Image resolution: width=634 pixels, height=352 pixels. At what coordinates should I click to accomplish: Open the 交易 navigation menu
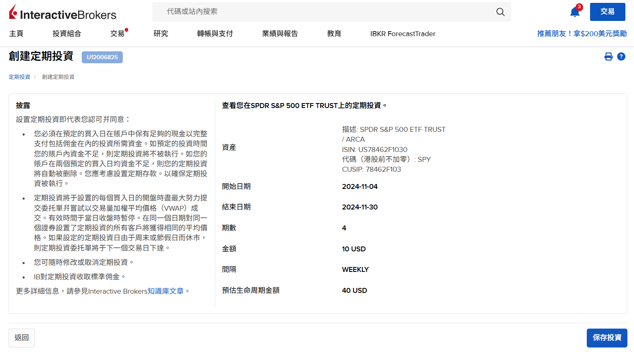[x=117, y=34]
